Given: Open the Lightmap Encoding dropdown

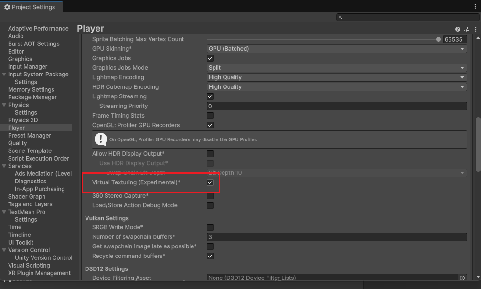Looking at the screenshot, I should click(x=337, y=77).
